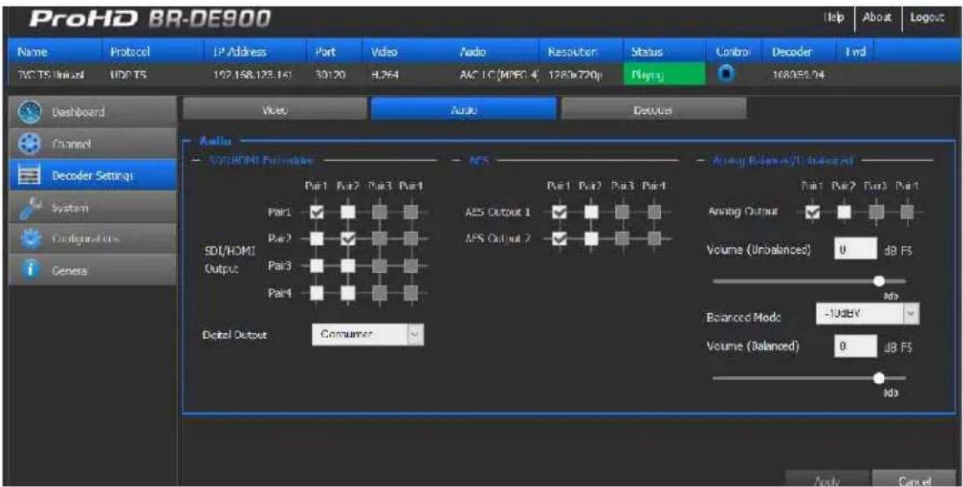Screen dimensions: 963x487
Task: Switch to the Video tab
Action: tap(275, 111)
